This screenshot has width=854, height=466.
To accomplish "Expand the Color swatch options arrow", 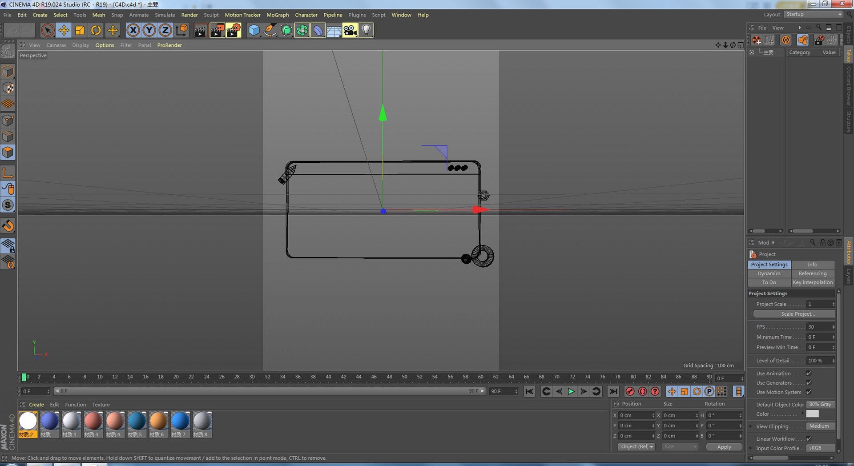I will pos(803,414).
